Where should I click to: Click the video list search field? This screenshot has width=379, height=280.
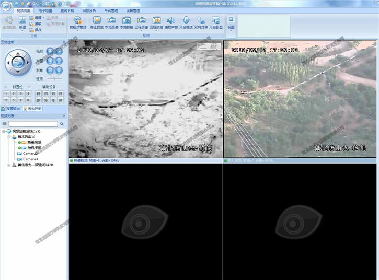32,124
